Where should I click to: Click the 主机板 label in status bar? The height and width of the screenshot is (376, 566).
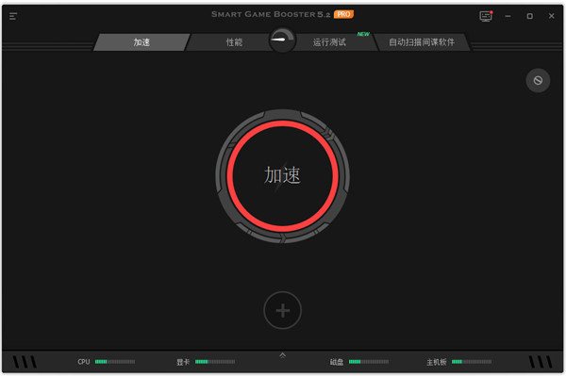[437, 362]
